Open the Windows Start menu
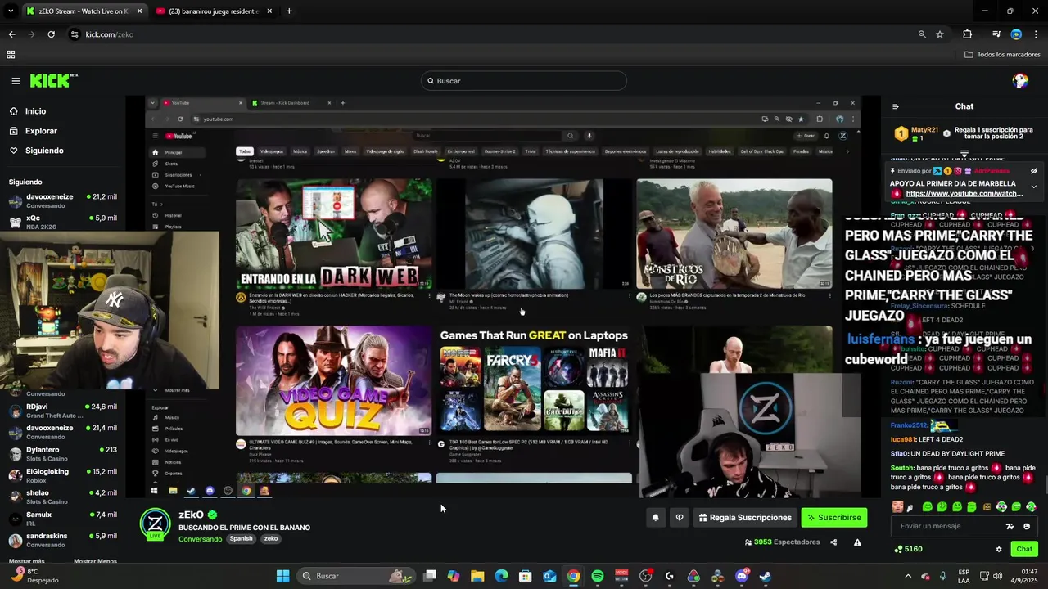This screenshot has width=1048, height=589. pyautogui.click(x=282, y=576)
